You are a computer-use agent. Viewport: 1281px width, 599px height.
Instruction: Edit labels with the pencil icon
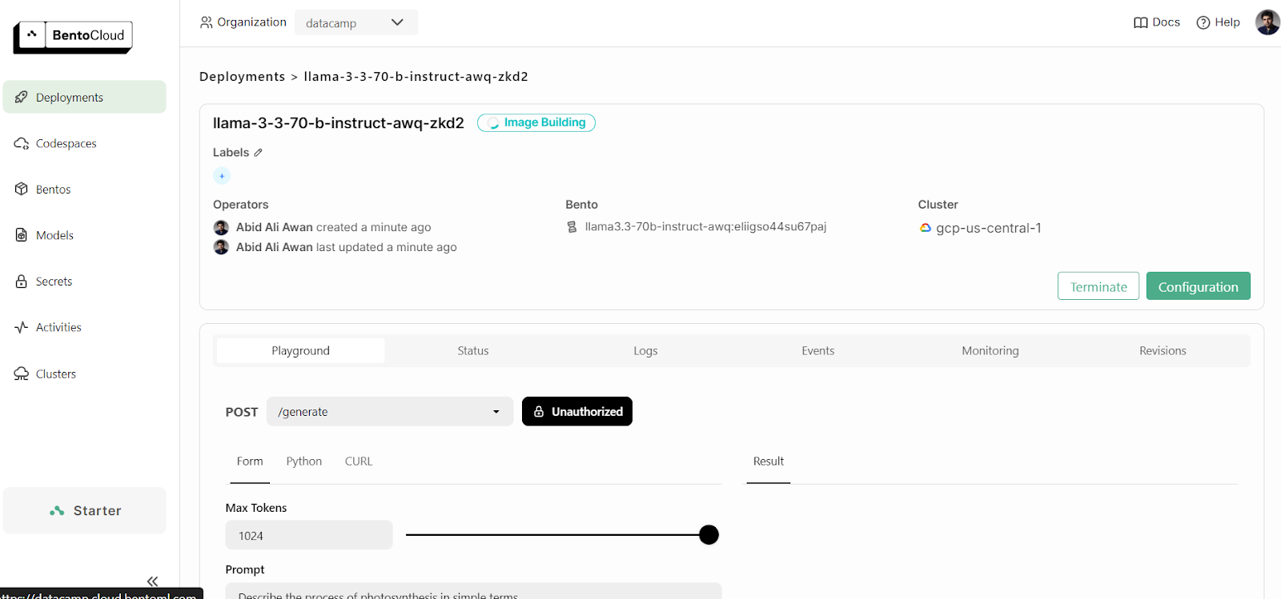[x=258, y=153]
